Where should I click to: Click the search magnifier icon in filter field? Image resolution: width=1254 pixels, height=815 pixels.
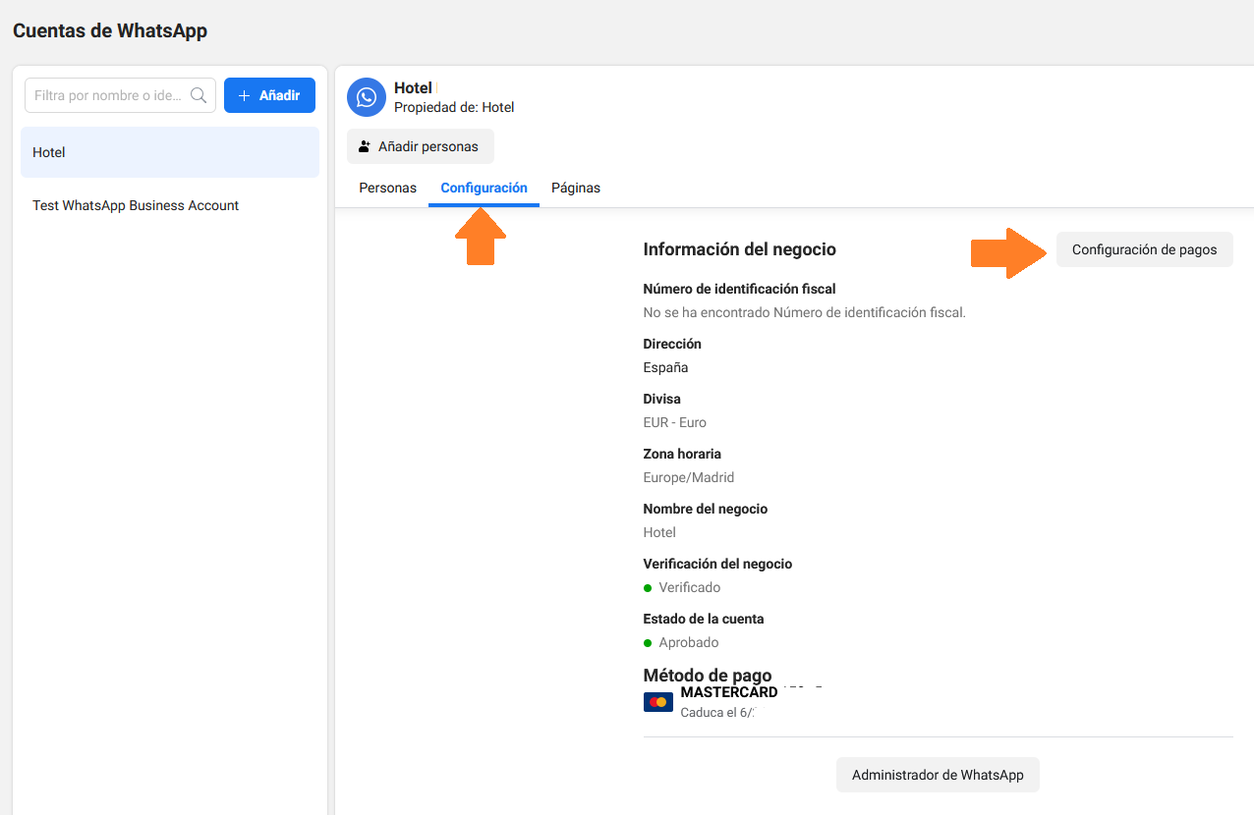click(x=199, y=95)
